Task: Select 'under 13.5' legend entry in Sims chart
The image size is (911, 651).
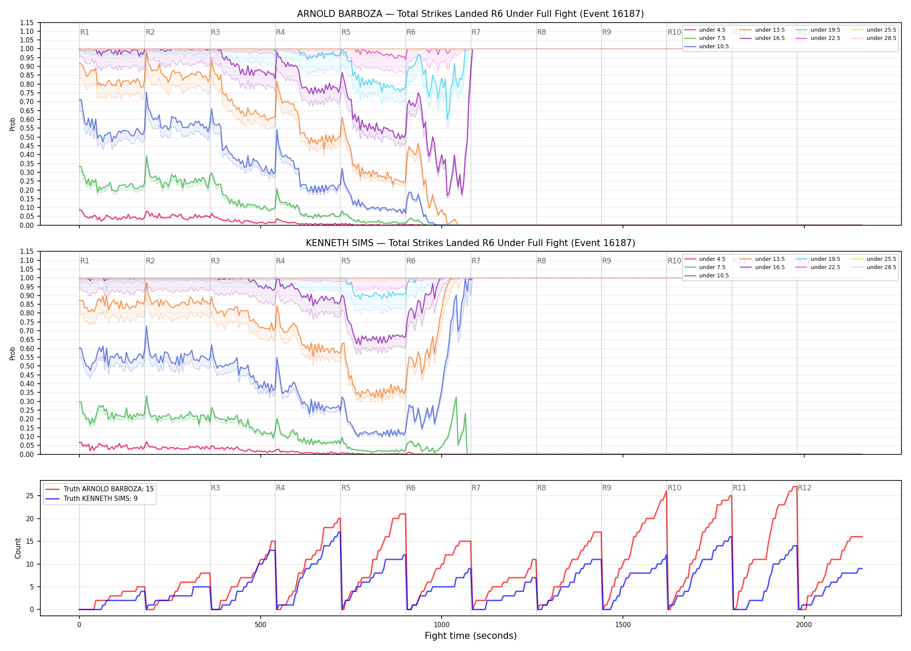Action: pyautogui.click(x=763, y=259)
